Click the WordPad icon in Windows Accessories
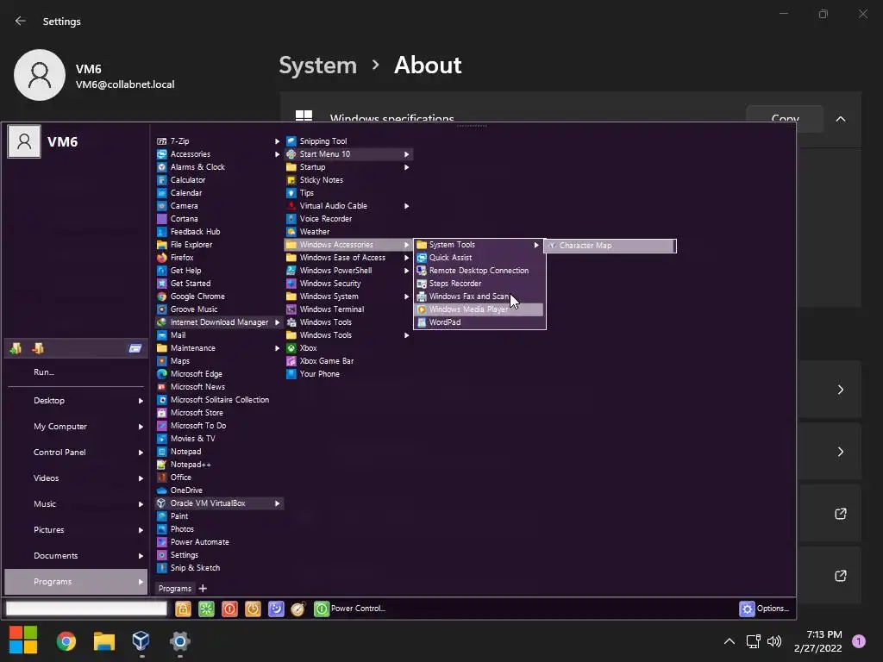Viewport: 883px width, 662px height. coord(421,322)
